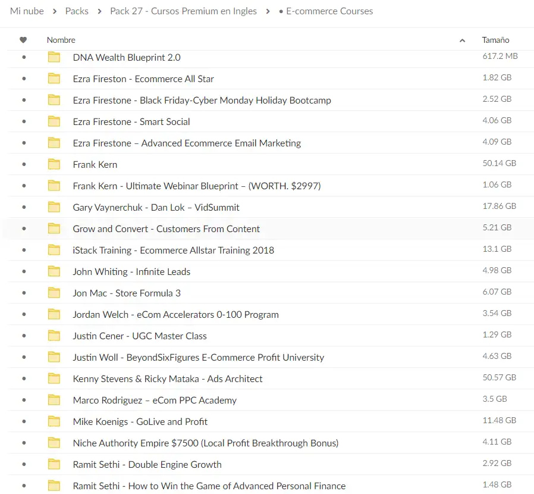This screenshot has height=494, width=534.
Task: Sort list by Nombre column header
Action: [61, 40]
